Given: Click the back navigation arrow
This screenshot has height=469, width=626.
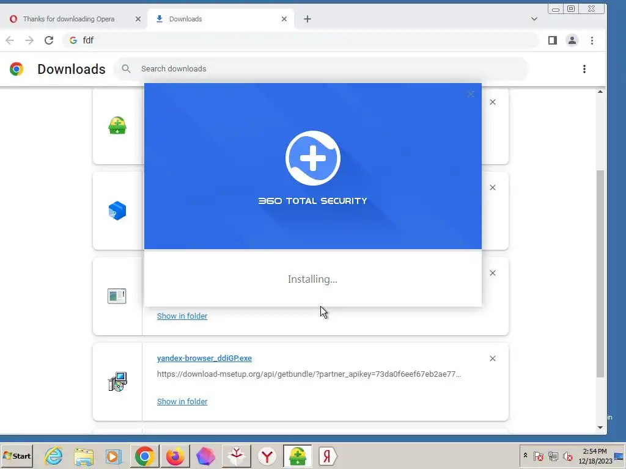Looking at the screenshot, I should click(10, 40).
